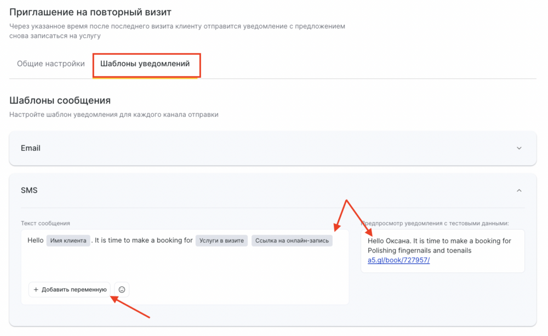Click the notification preview text box

point(442,251)
